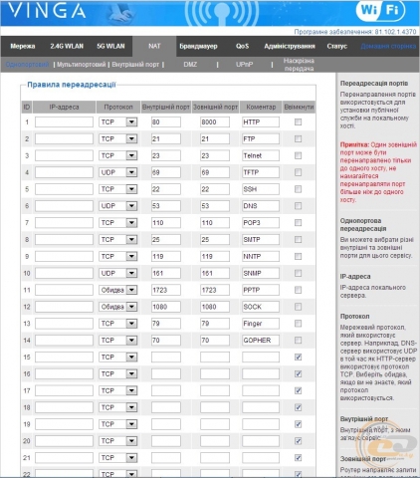The height and width of the screenshot is (478, 420).
Task: Open protocol dropdown for row 16
Action: click(117, 373)
